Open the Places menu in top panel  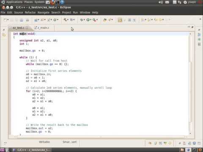coord(28,2)
